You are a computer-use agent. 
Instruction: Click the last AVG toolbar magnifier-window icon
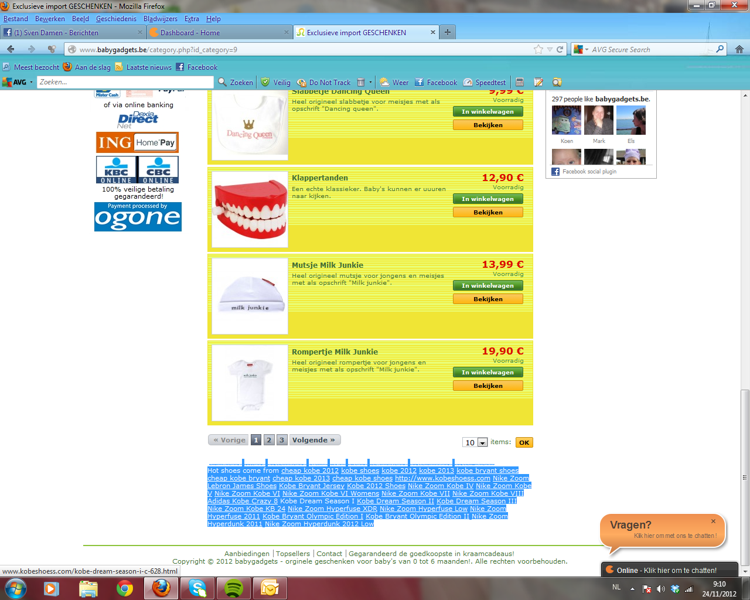coord(557,83)
